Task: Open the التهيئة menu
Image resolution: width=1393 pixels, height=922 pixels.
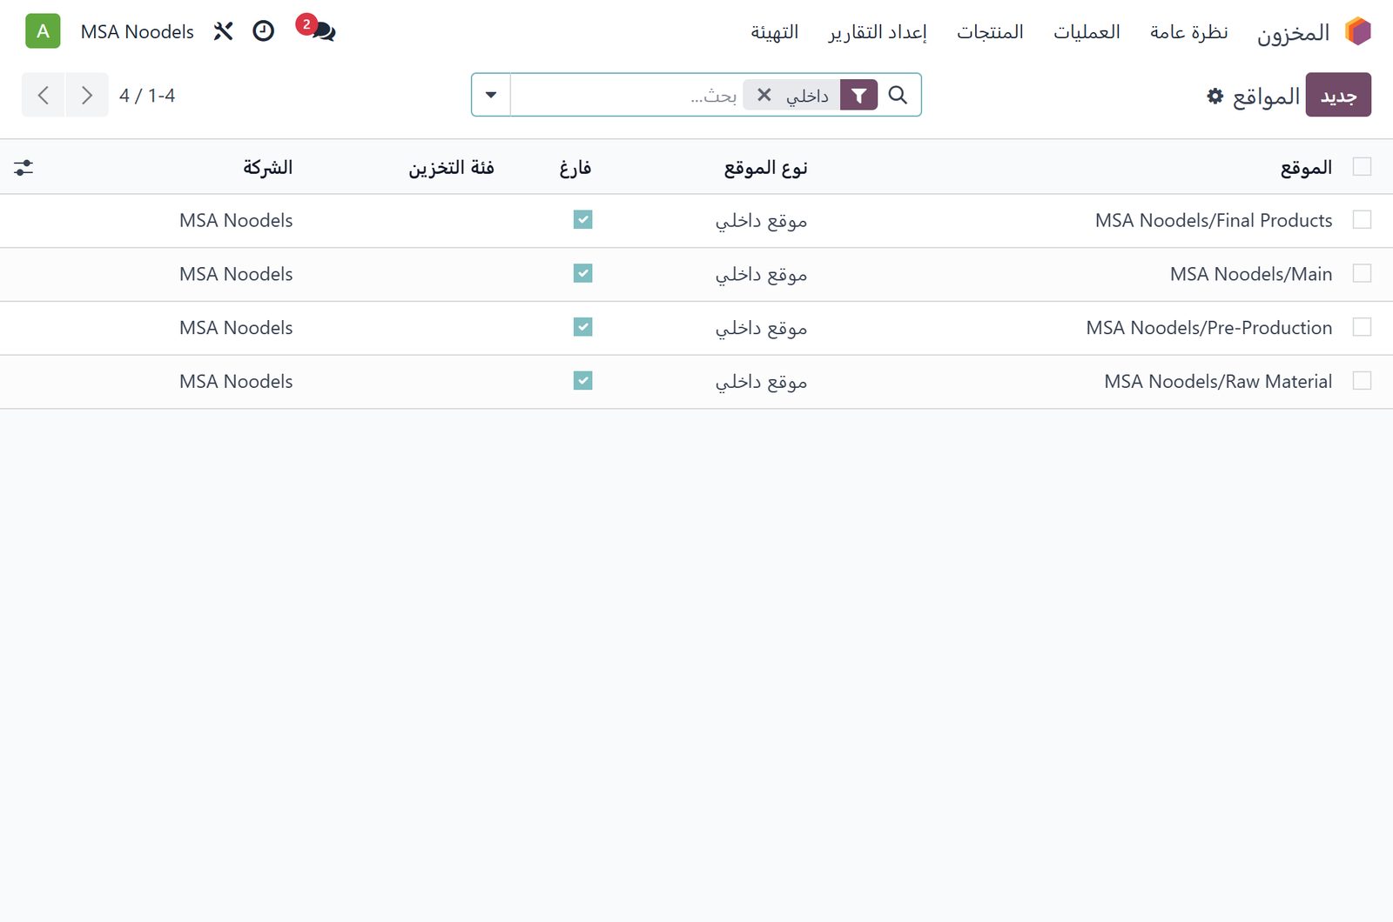Action: point(774,32)
